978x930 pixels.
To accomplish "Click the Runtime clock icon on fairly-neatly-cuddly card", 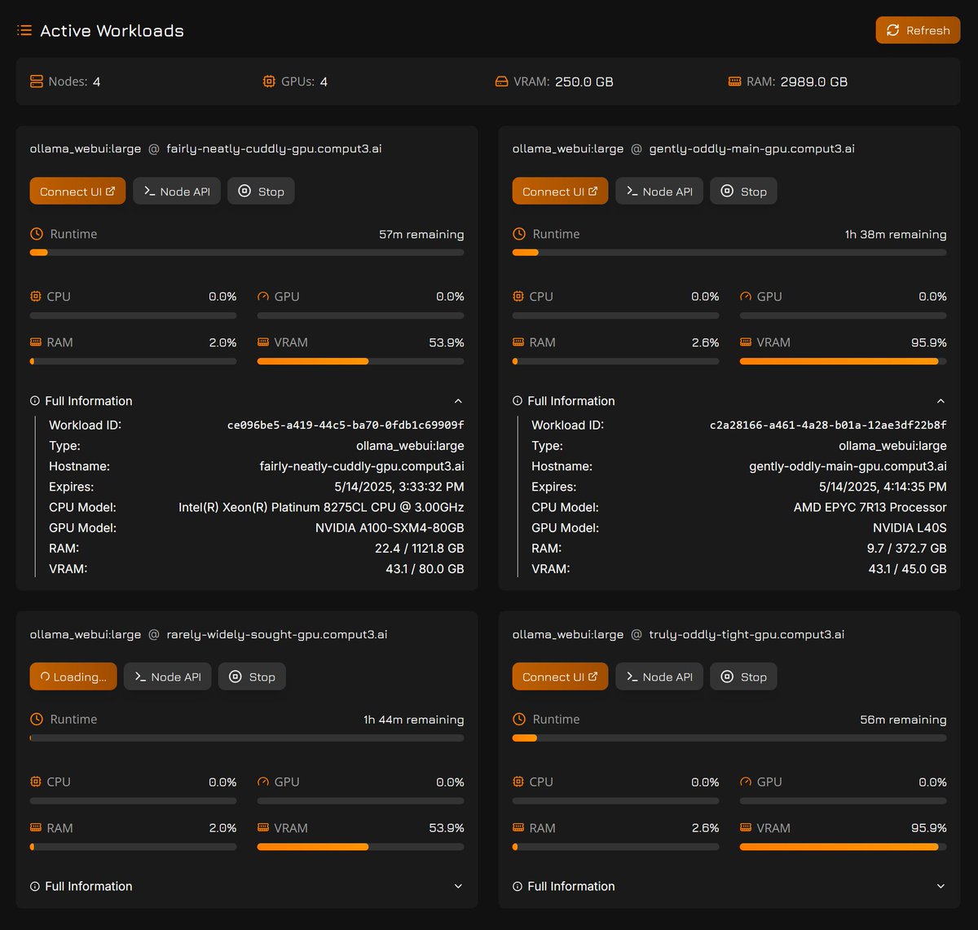I will (36, 234).
